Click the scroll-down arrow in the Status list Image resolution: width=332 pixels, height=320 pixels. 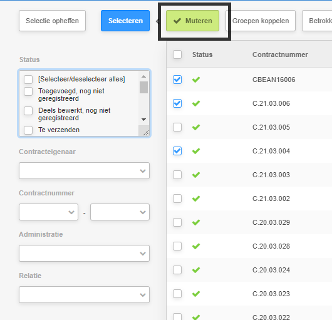144,120
